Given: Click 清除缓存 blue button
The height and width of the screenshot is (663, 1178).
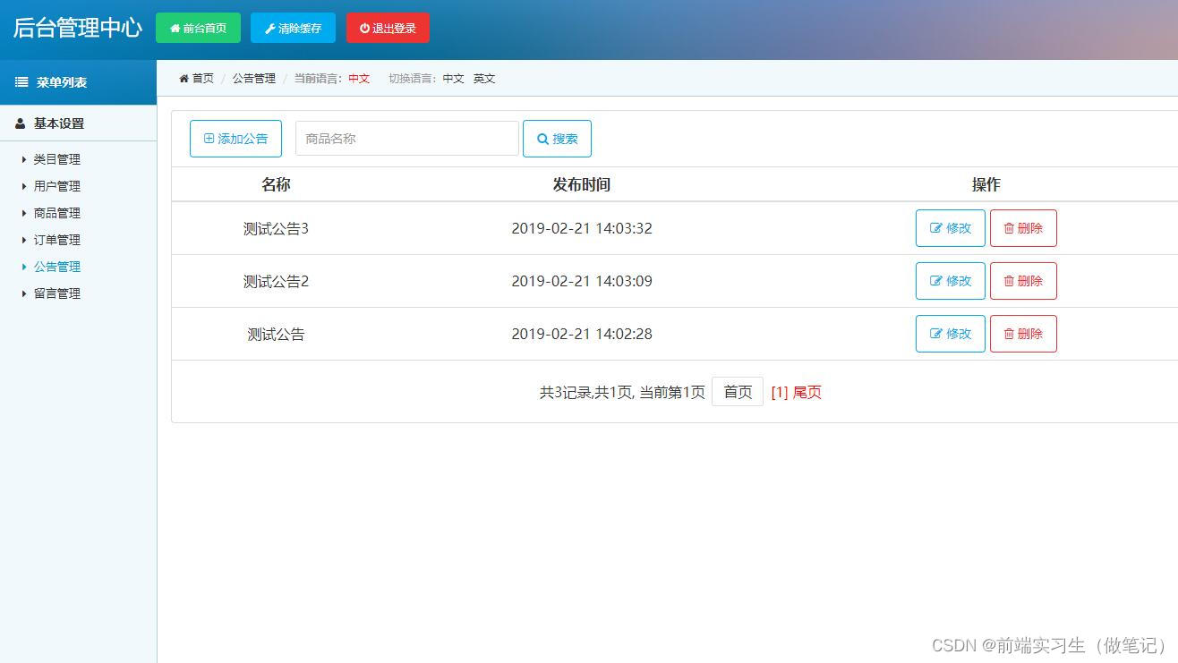Looking at the screenshot, I should click(293, 28).
